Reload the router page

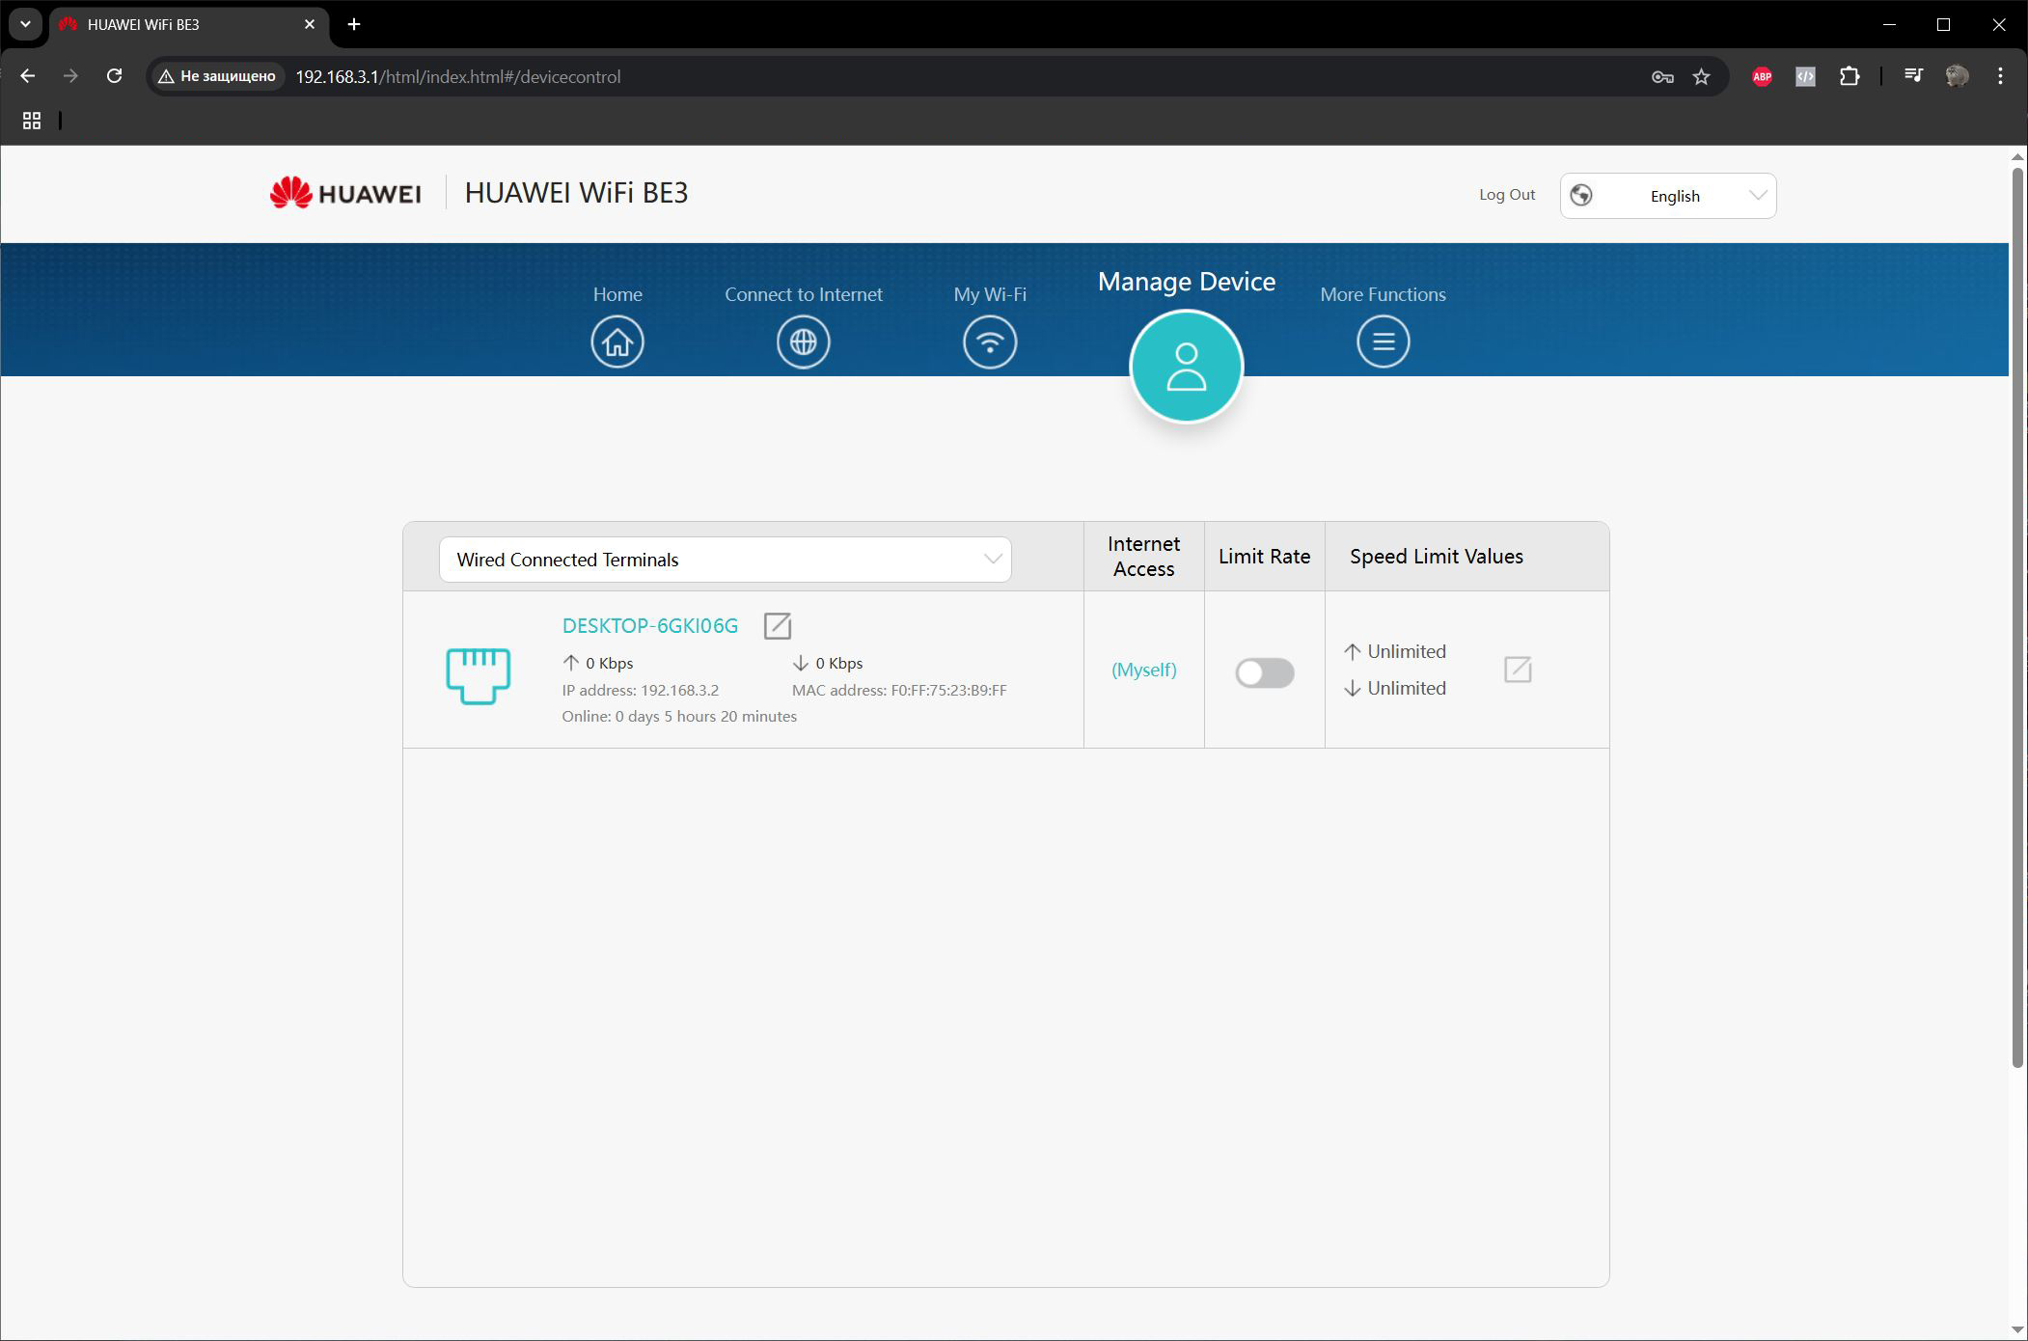pos(114,76)
